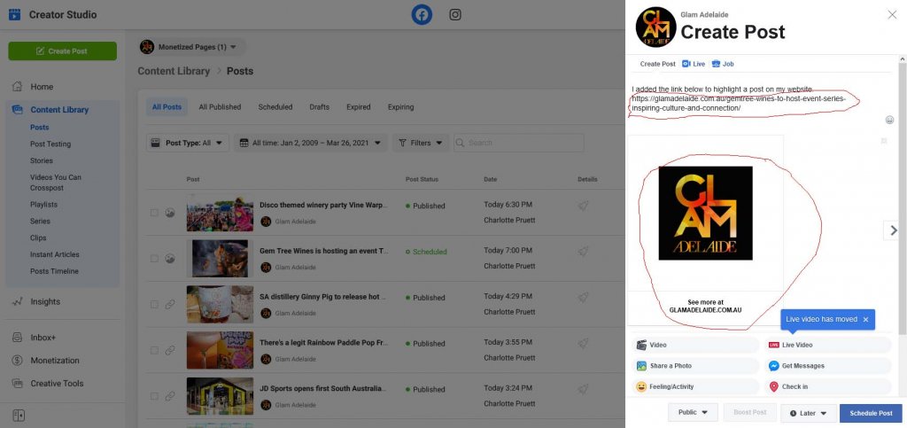Tick the checkbox for SA distillery Ginny Pig post
The width and height of the screenshot is (907, 428).
click(x=154, y=304)
